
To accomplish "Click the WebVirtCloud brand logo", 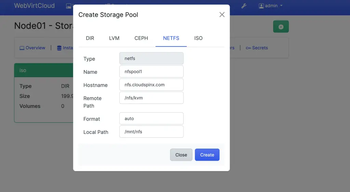I will coord(35,5).
